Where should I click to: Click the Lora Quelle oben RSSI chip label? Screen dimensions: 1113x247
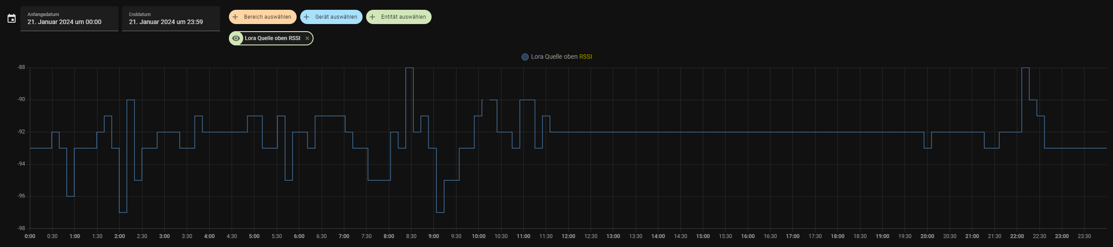(x=273, y=38)
